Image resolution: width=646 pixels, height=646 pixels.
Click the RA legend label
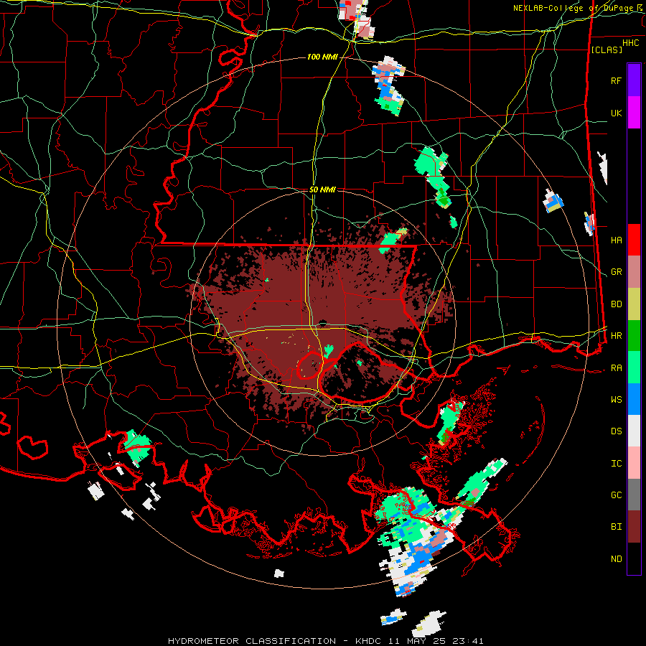click(616, 368)
